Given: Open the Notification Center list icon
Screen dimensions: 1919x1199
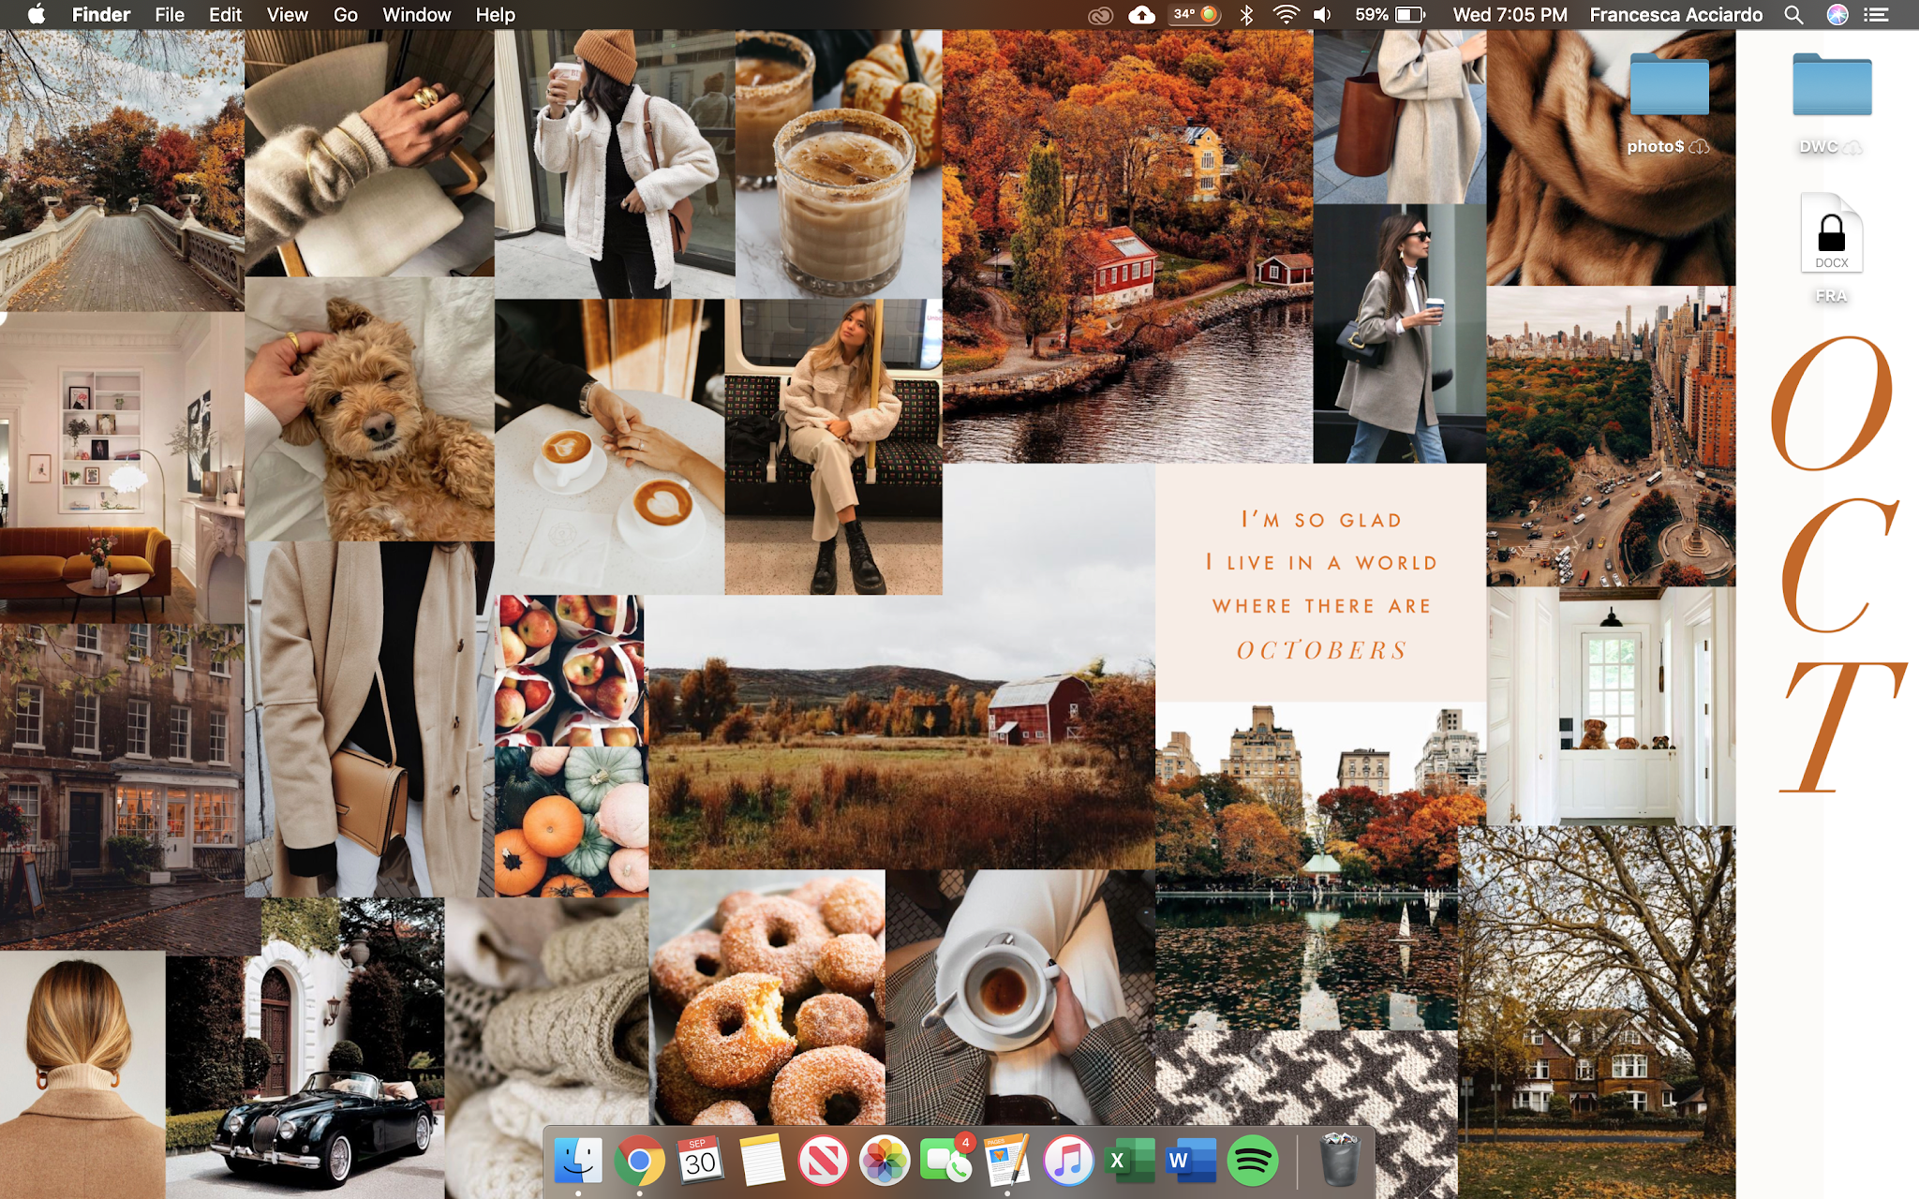Looking at the screenshot, I should pyautogui.click(x=1876, y=15).
